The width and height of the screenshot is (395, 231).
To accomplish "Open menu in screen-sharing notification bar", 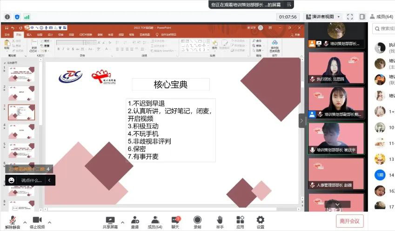I will click(x=289, y=4).
